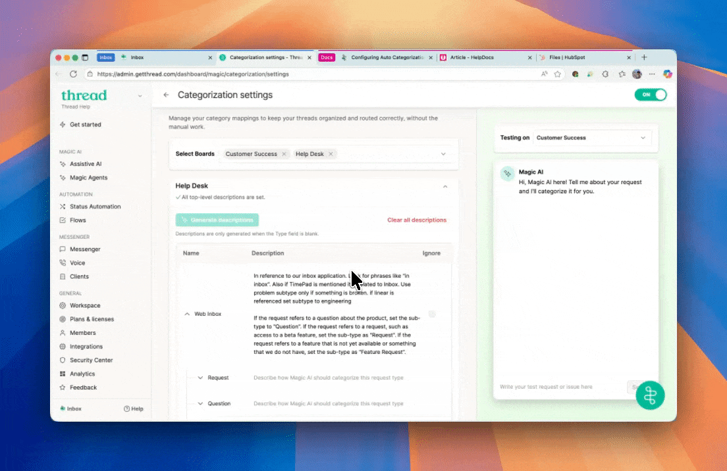Remove the Customer Success board chip
This screenshot has width=727, height=471.
(x=284, y=154)
